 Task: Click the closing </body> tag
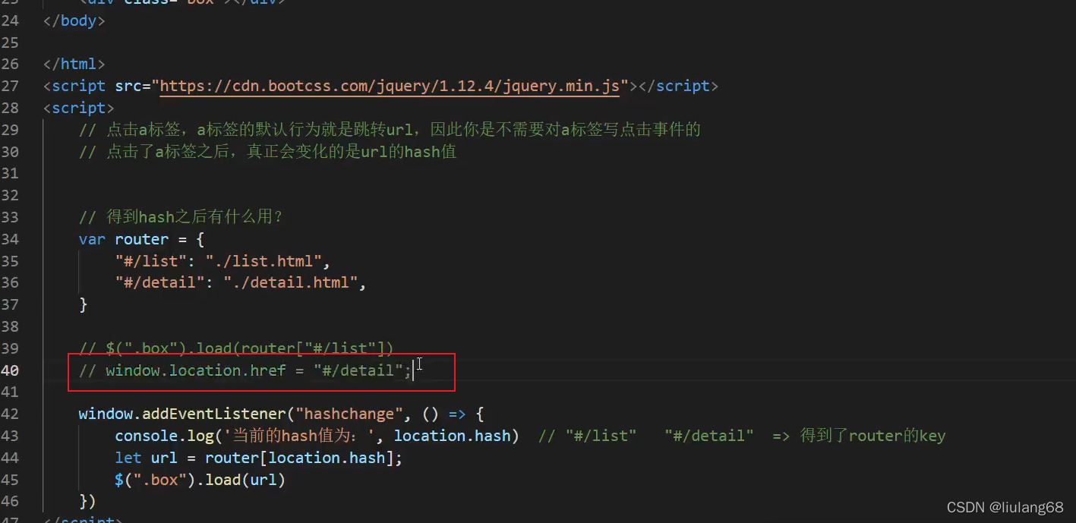tap(74, 20)
